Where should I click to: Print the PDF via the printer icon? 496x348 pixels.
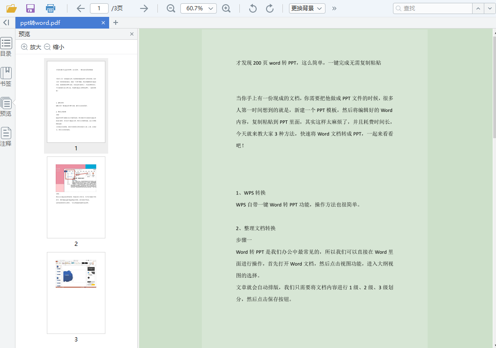[x=49, y=8]
